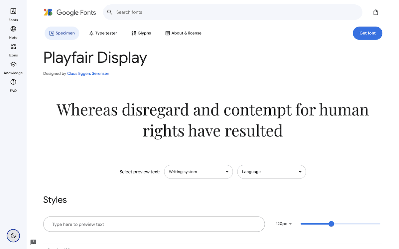Open the Language dropdown

271,172
